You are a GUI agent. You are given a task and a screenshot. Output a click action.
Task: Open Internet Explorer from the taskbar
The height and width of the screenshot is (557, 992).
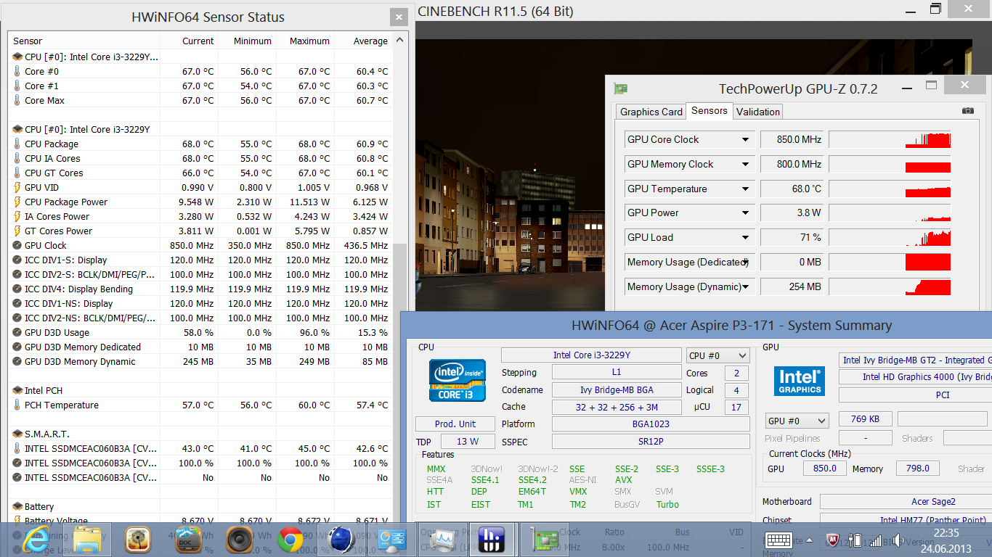point(36,539)
